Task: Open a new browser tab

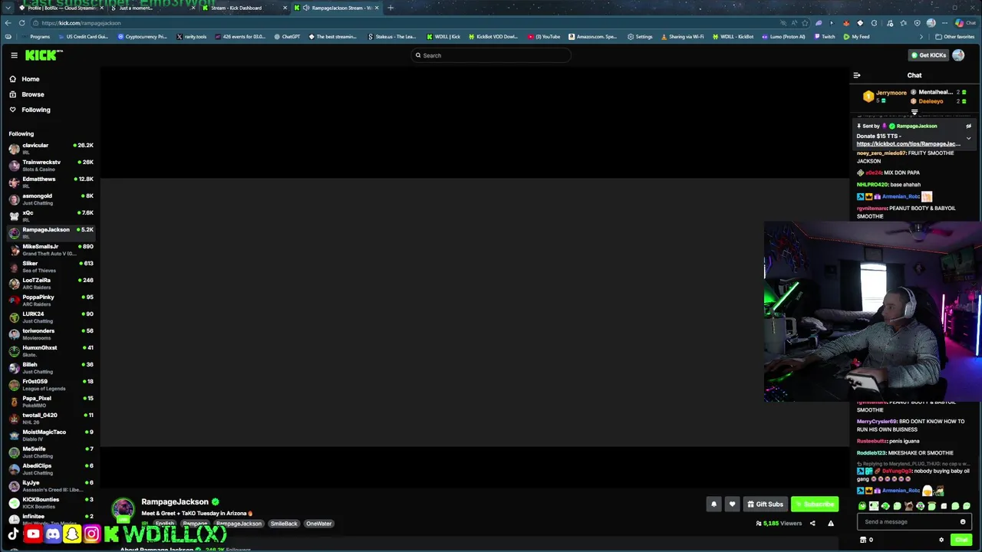Action: coord(390,8)
